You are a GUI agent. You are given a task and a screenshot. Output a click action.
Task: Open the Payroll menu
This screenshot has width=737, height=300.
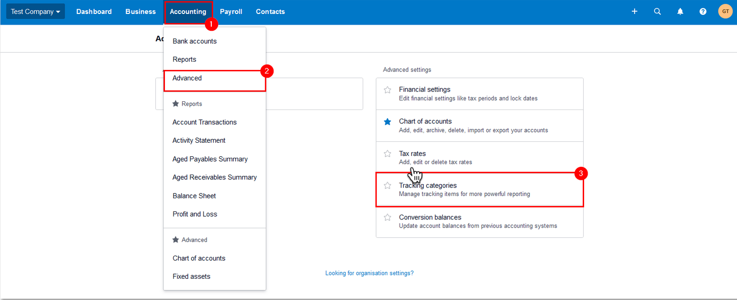(x=231, y=12)
